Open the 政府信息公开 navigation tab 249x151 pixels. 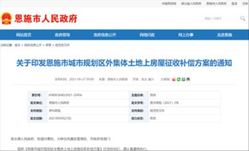click(x=105, y=35)
